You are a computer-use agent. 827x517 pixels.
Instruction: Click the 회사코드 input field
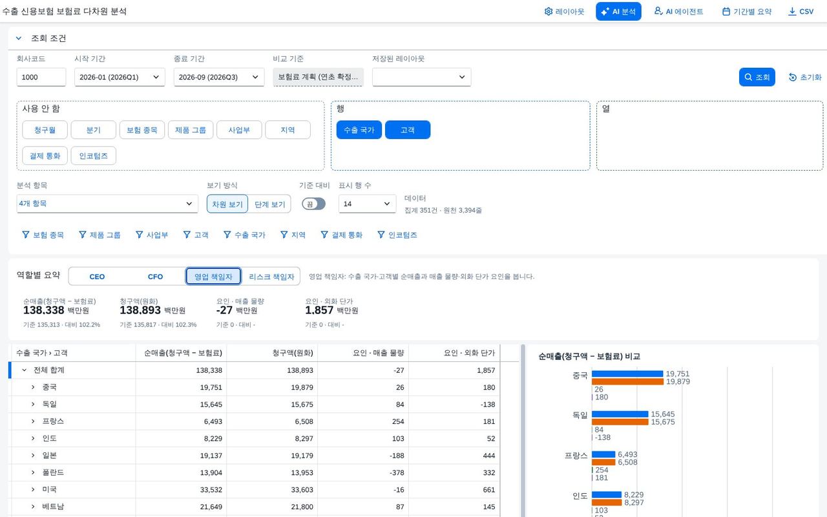(41, 77)
